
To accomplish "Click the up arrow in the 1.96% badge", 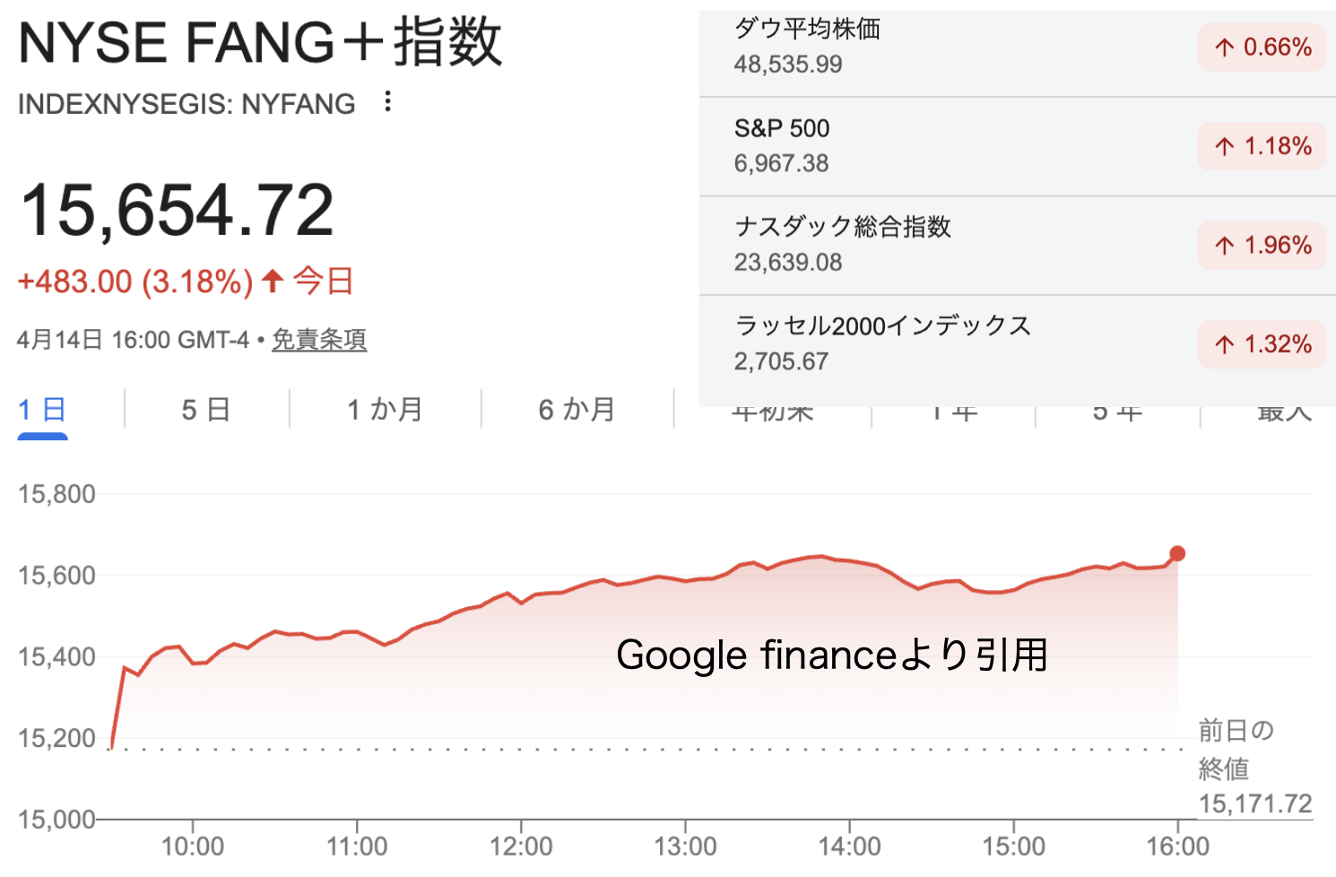I will click(1225, 246).
